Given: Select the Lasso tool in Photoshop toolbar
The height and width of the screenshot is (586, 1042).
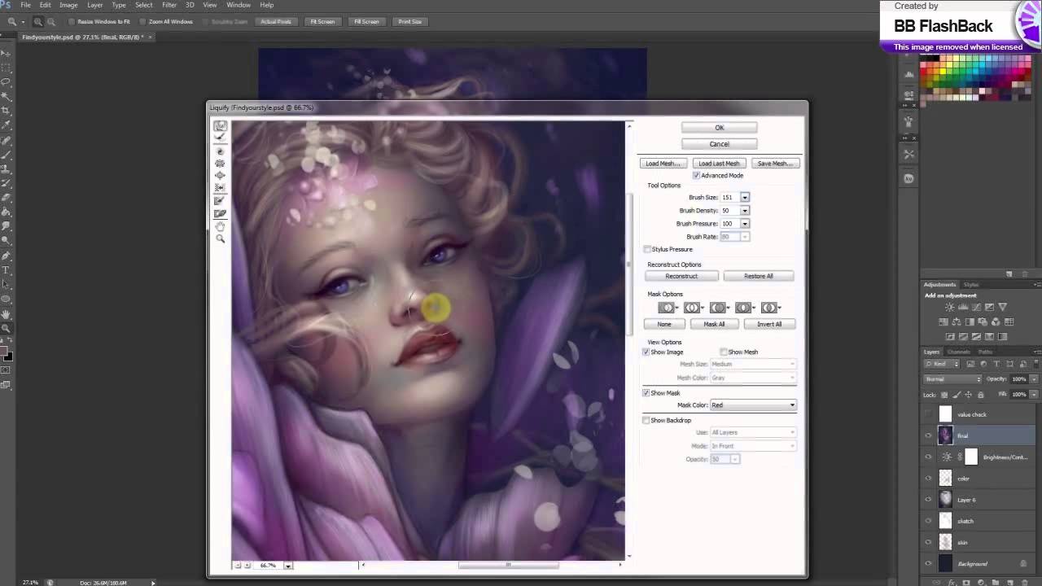Looking at the screenshot, I should [6, 82].
